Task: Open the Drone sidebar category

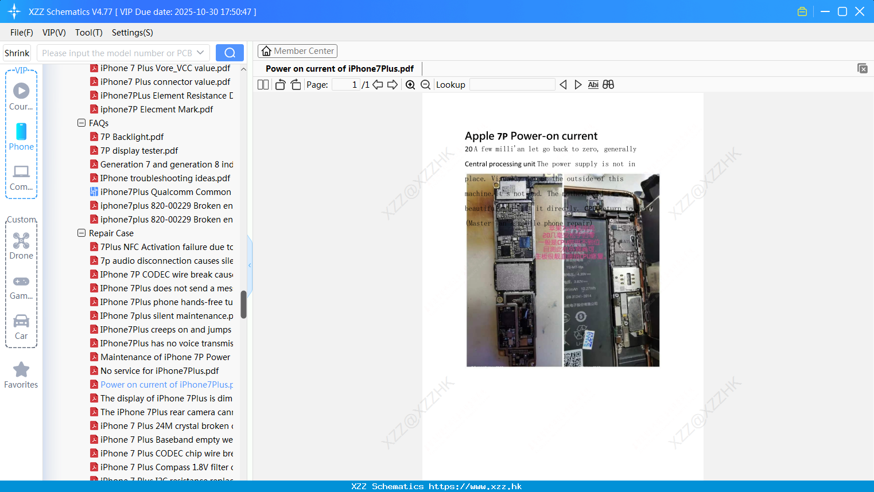Action: pyautogui.click(x=21, y=246)
